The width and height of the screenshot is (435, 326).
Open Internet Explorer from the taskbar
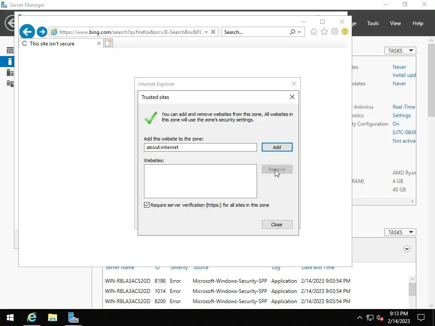pos(32,318)
